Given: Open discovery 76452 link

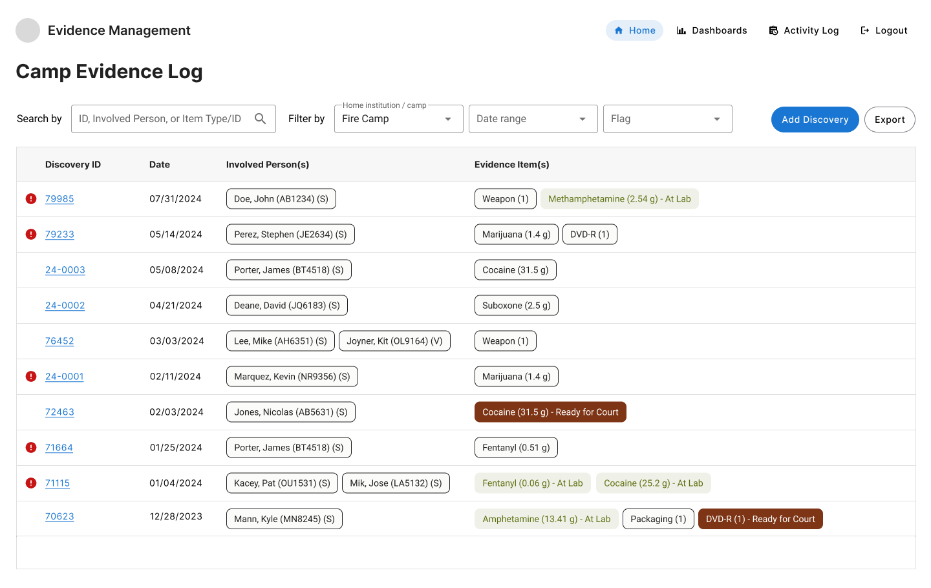Looking at the screenshot, I should [x=59, y=341].
